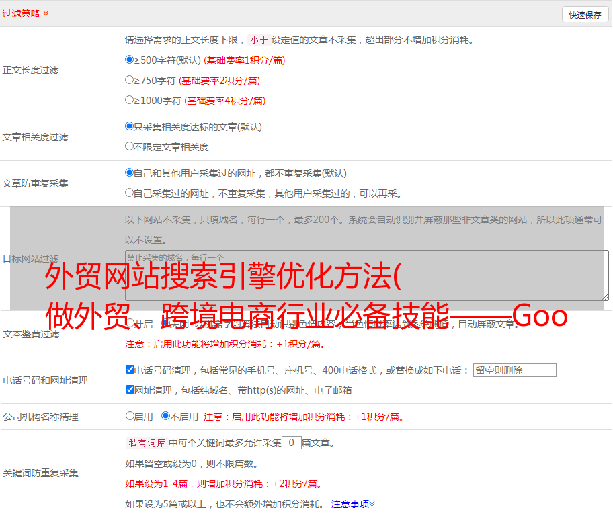The image size is (613, 516).
Task: Click the 禁止采集的域名 textarea
Action: coord(367,275)
